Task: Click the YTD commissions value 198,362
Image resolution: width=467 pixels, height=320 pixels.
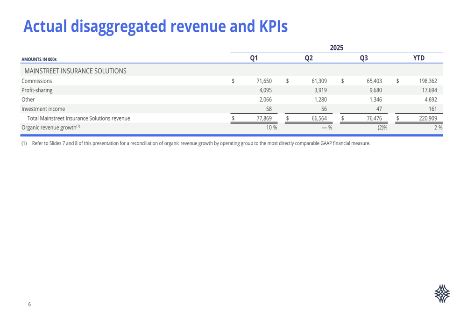Action: (428, 81)
